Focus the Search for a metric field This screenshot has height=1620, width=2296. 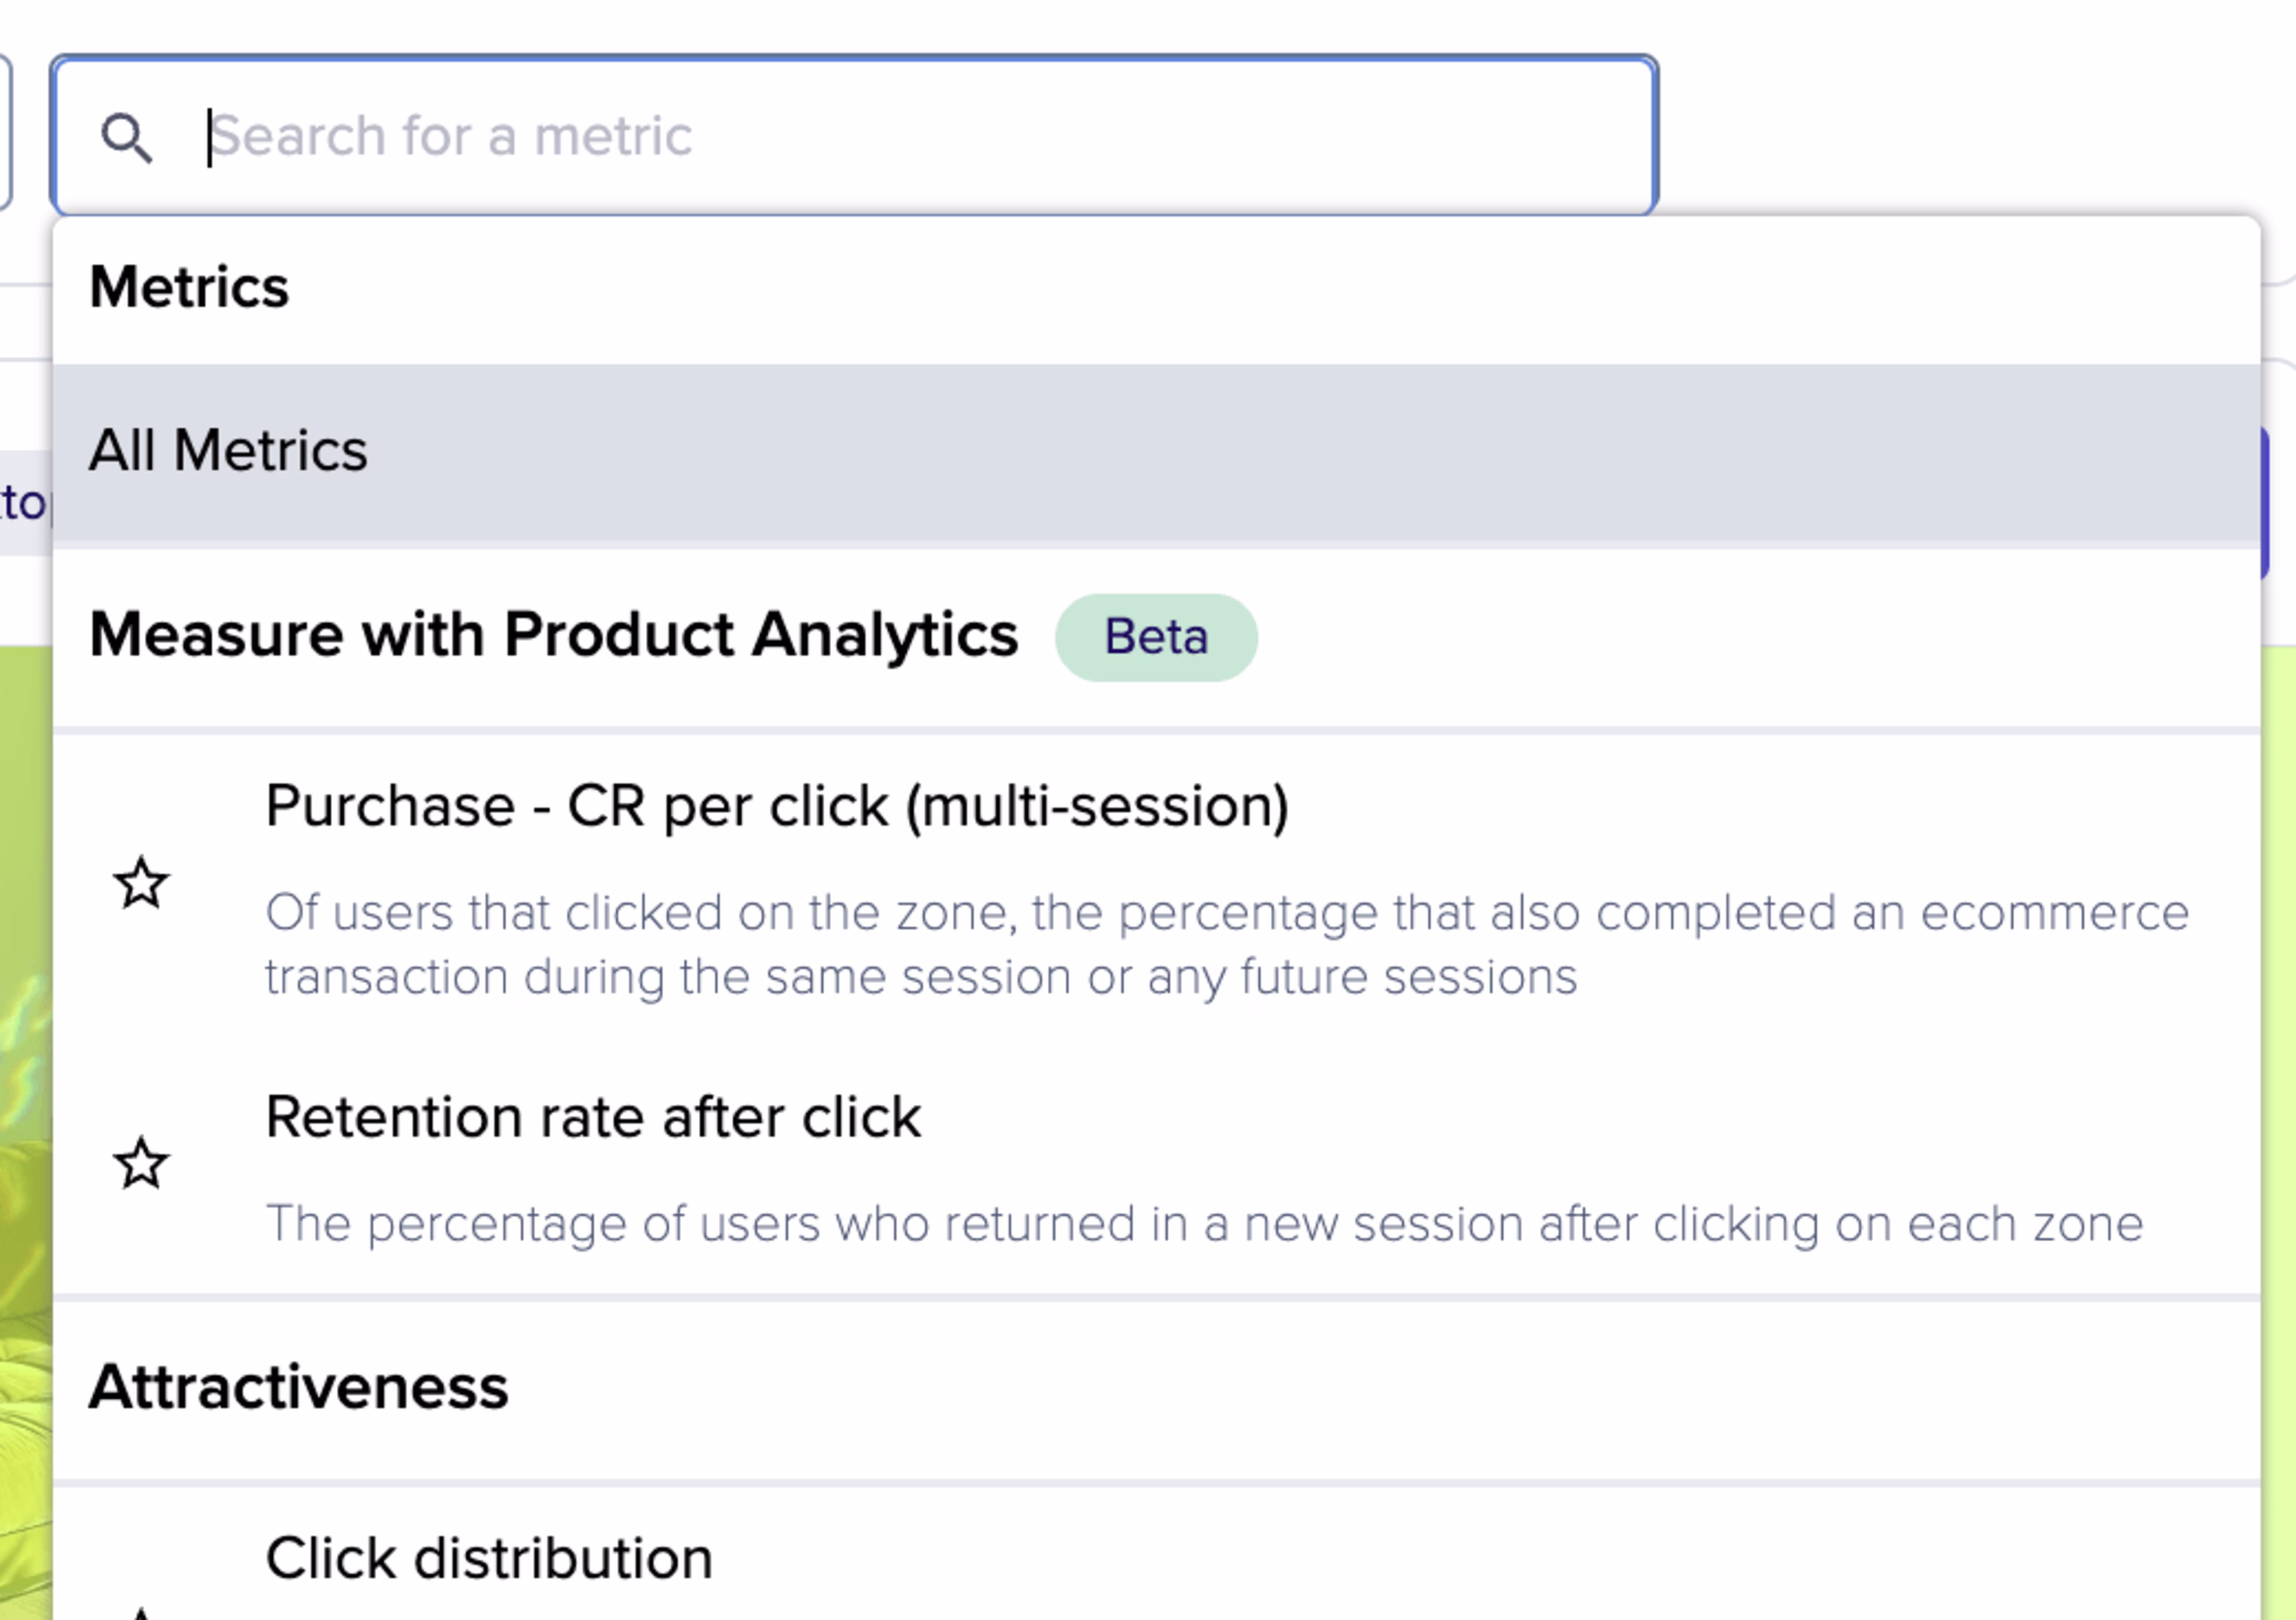(900, 136)
